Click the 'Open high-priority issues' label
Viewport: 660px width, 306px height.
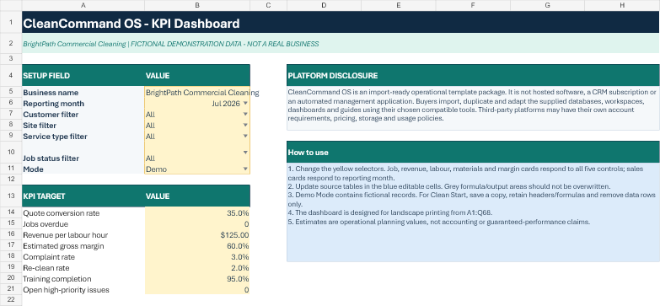tap(66, 290)
